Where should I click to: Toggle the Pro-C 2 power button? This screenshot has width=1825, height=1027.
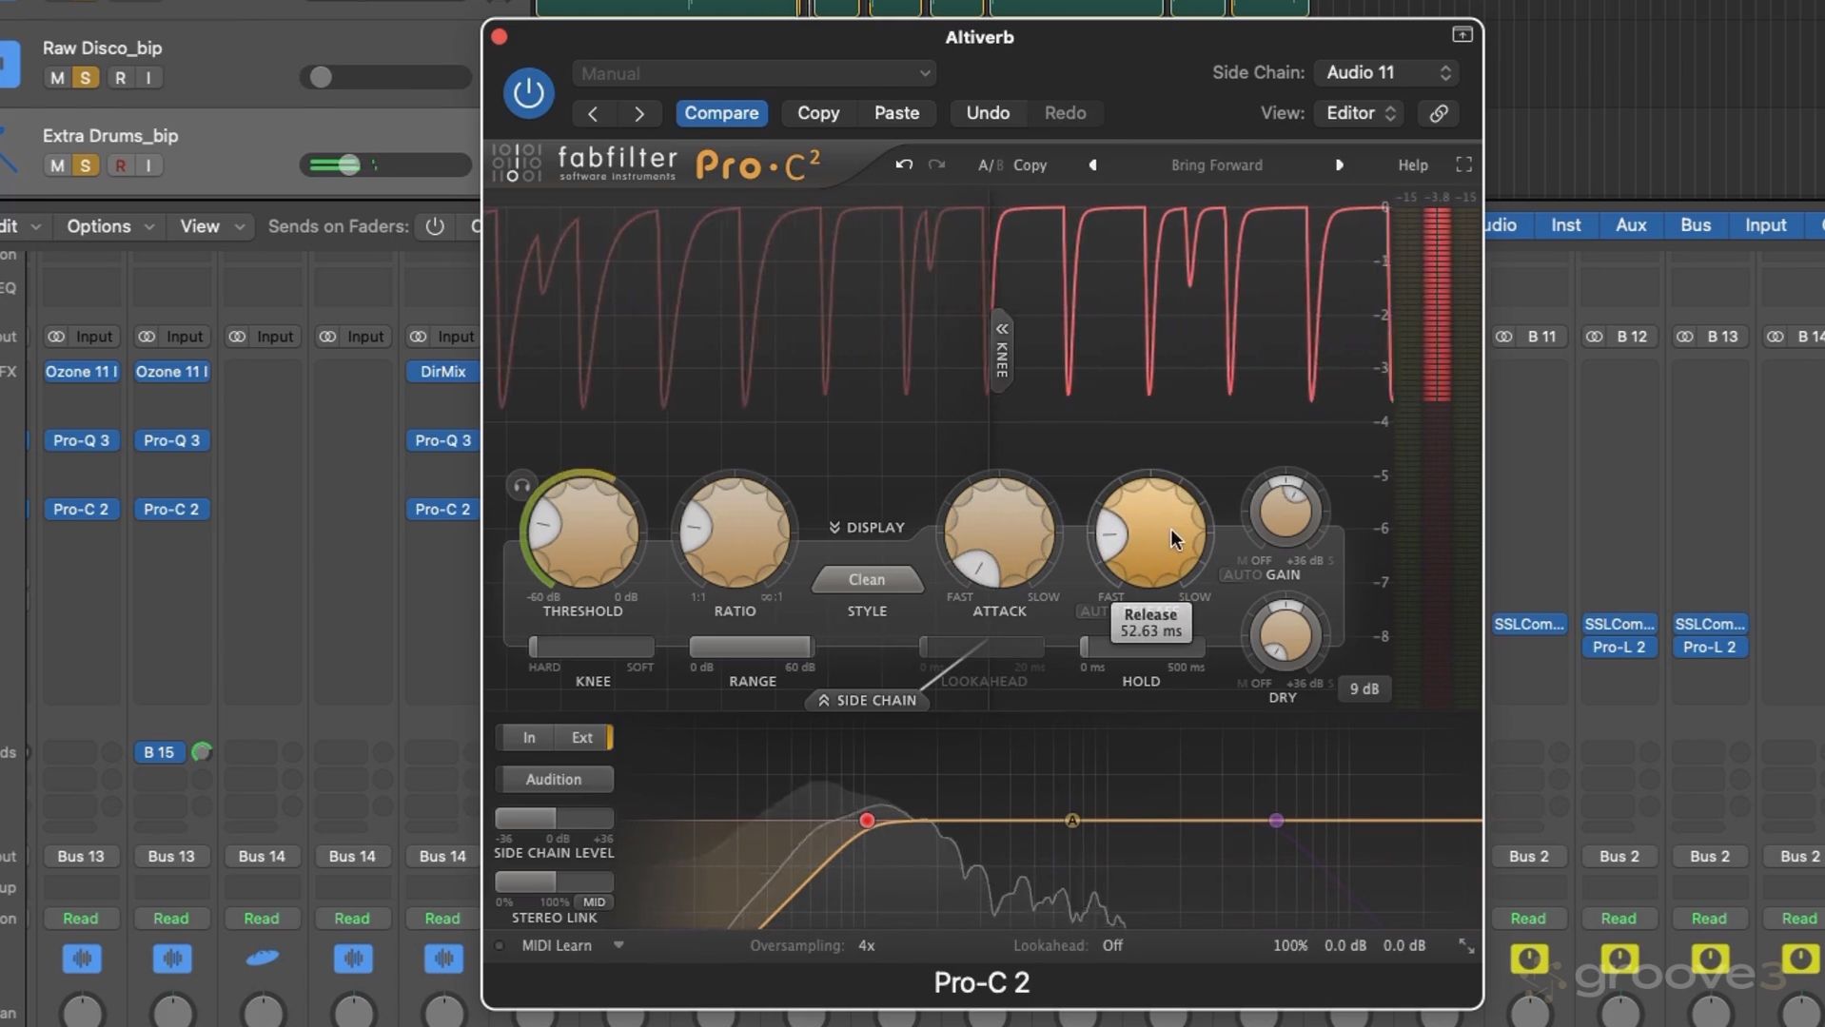tap(528, 92)
